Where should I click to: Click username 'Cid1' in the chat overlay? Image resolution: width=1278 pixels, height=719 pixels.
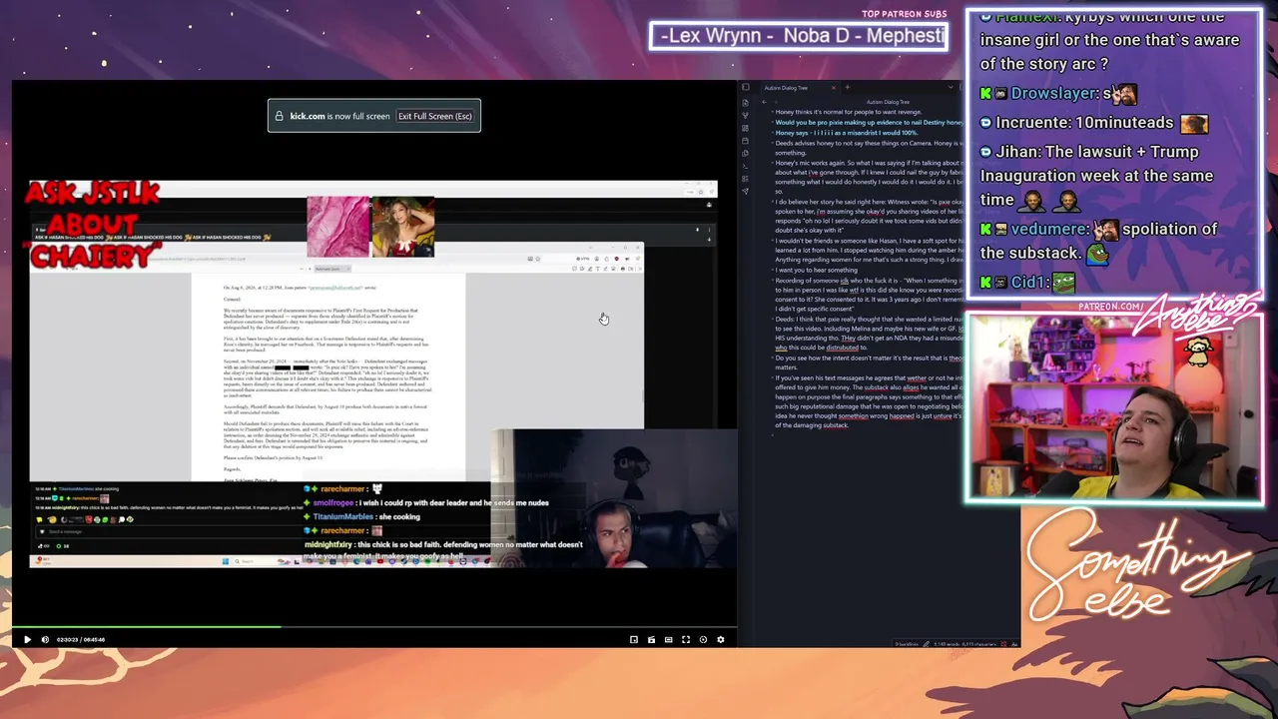[x=1027, y=283]
